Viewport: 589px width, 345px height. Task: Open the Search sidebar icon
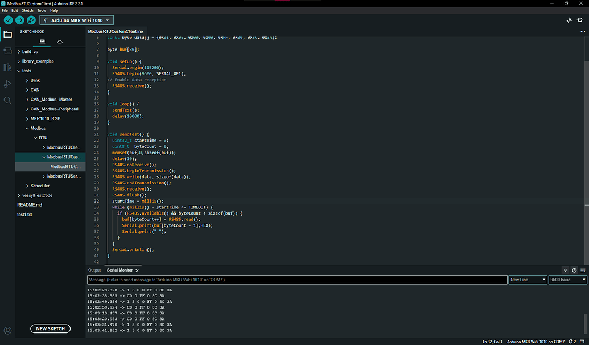tap(7, 100)
